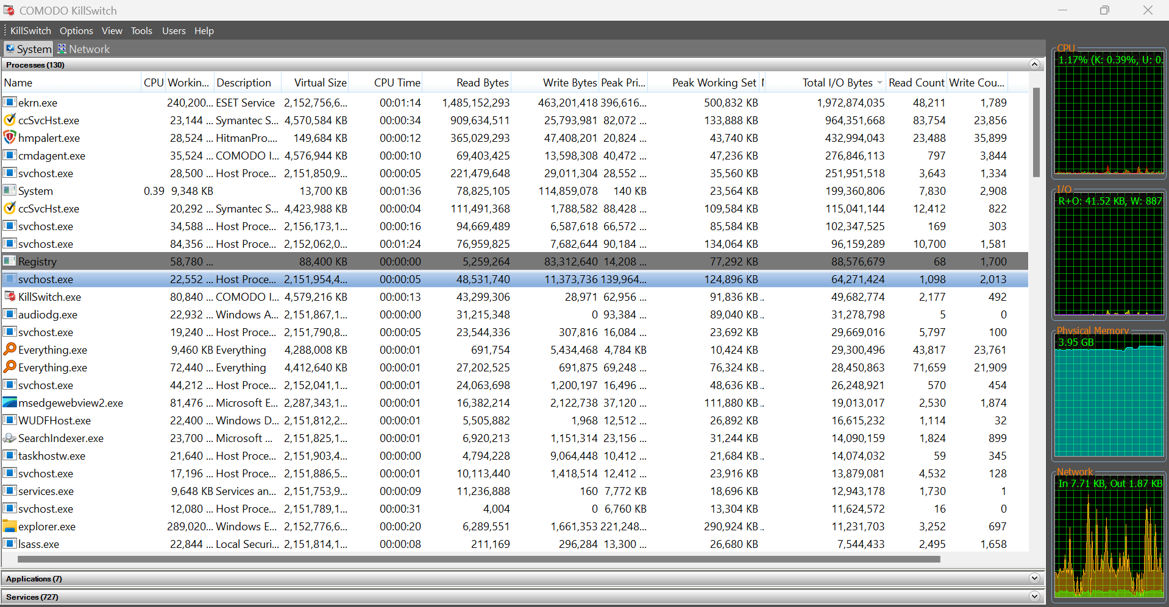Viewport: 1169px width, 607px height.
Task: Click the 'ESET Service' description cell
Action: (x=245, y=102)
